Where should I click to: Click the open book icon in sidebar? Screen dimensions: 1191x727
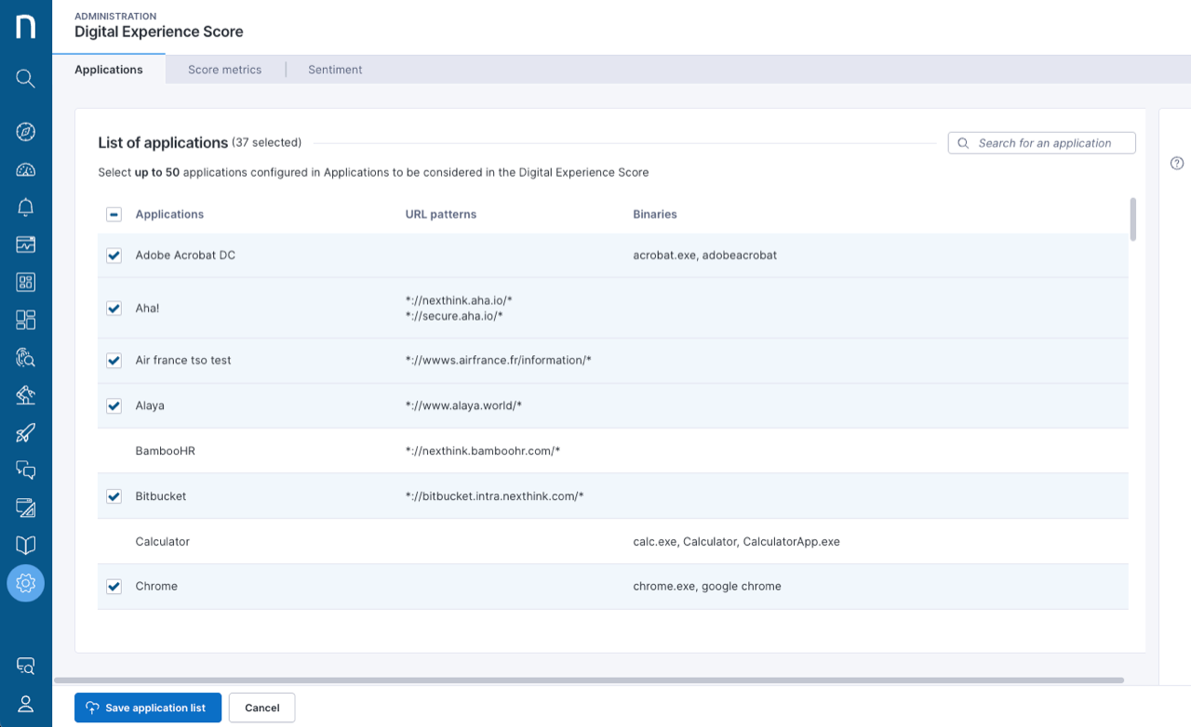pos(26,545)
